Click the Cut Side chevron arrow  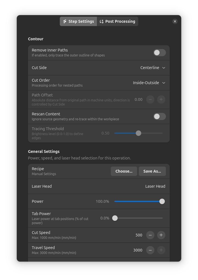164,68
